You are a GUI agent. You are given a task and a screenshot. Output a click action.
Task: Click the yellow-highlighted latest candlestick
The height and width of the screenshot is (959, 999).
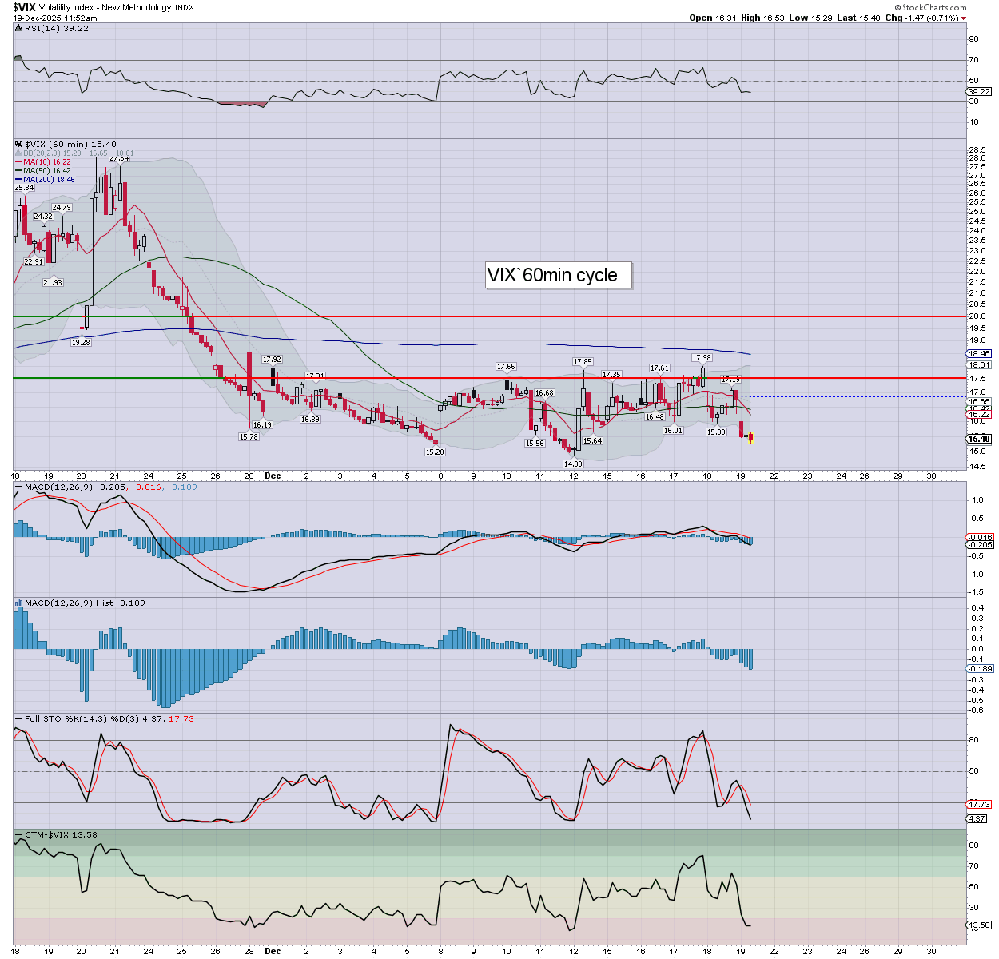(x=750, y=437)
